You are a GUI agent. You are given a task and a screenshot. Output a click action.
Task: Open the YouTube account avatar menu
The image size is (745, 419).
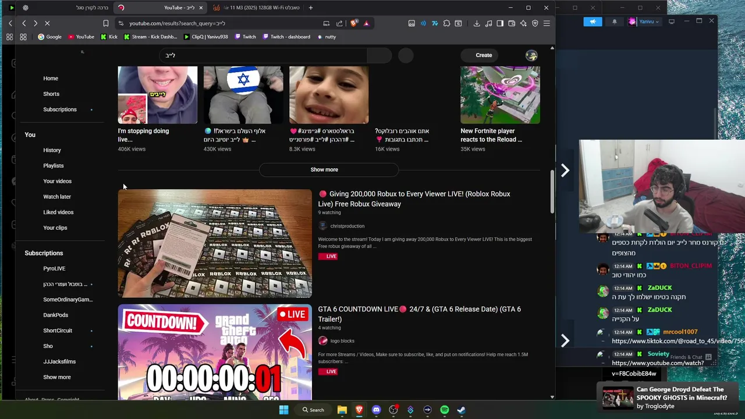point(531,55)
